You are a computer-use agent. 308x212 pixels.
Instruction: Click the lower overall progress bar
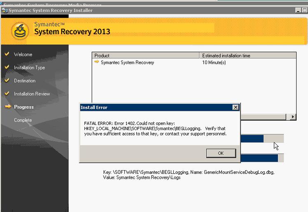click(x=262, y=158)
